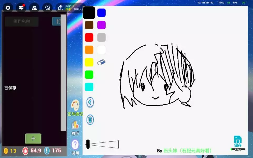This screenshot has width=253, height=158.
Task: Click the undo back arrow icon
Action: pos(90,102)
